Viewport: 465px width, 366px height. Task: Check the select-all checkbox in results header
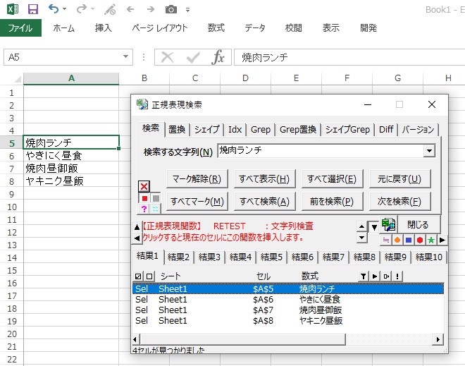tap(138, 276)
